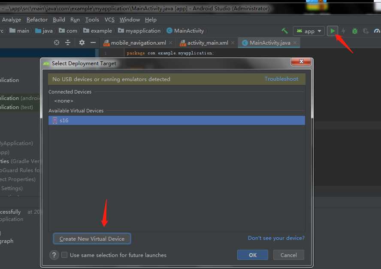Open project panel settings gear
381x269 pixels.
pos(82,42)
